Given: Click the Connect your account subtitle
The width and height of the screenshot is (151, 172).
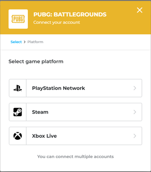Looking at the screenshot, I should tap(57, 22).
